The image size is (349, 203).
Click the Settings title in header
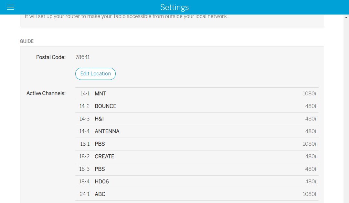174,7
